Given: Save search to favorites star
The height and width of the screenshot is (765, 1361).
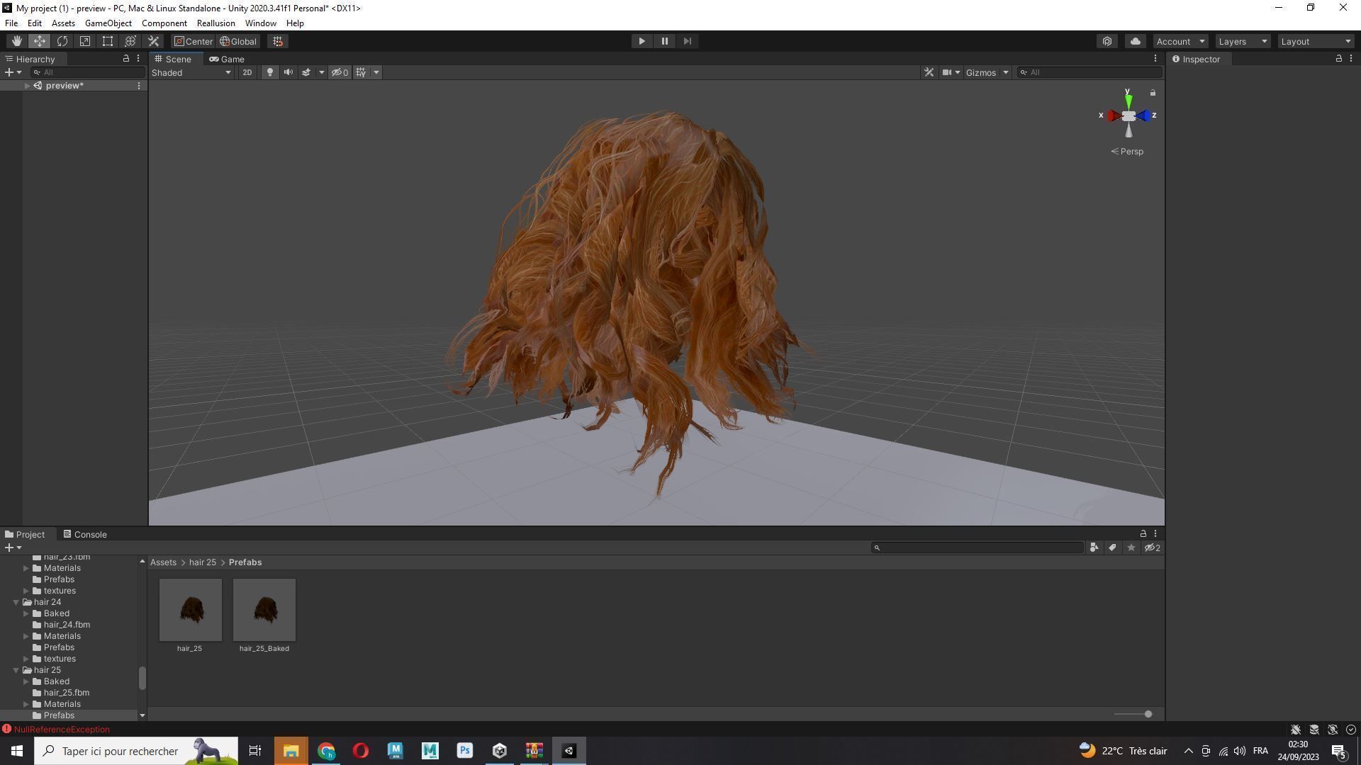Looking at the screenshot, I should (1131, 548).
